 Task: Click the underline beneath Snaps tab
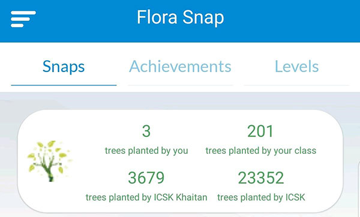(x=64, y=85)
